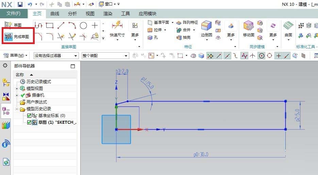Open the 窗口 window switch button
The height and width of the screenshot is (175, 318).
[107, 4]
